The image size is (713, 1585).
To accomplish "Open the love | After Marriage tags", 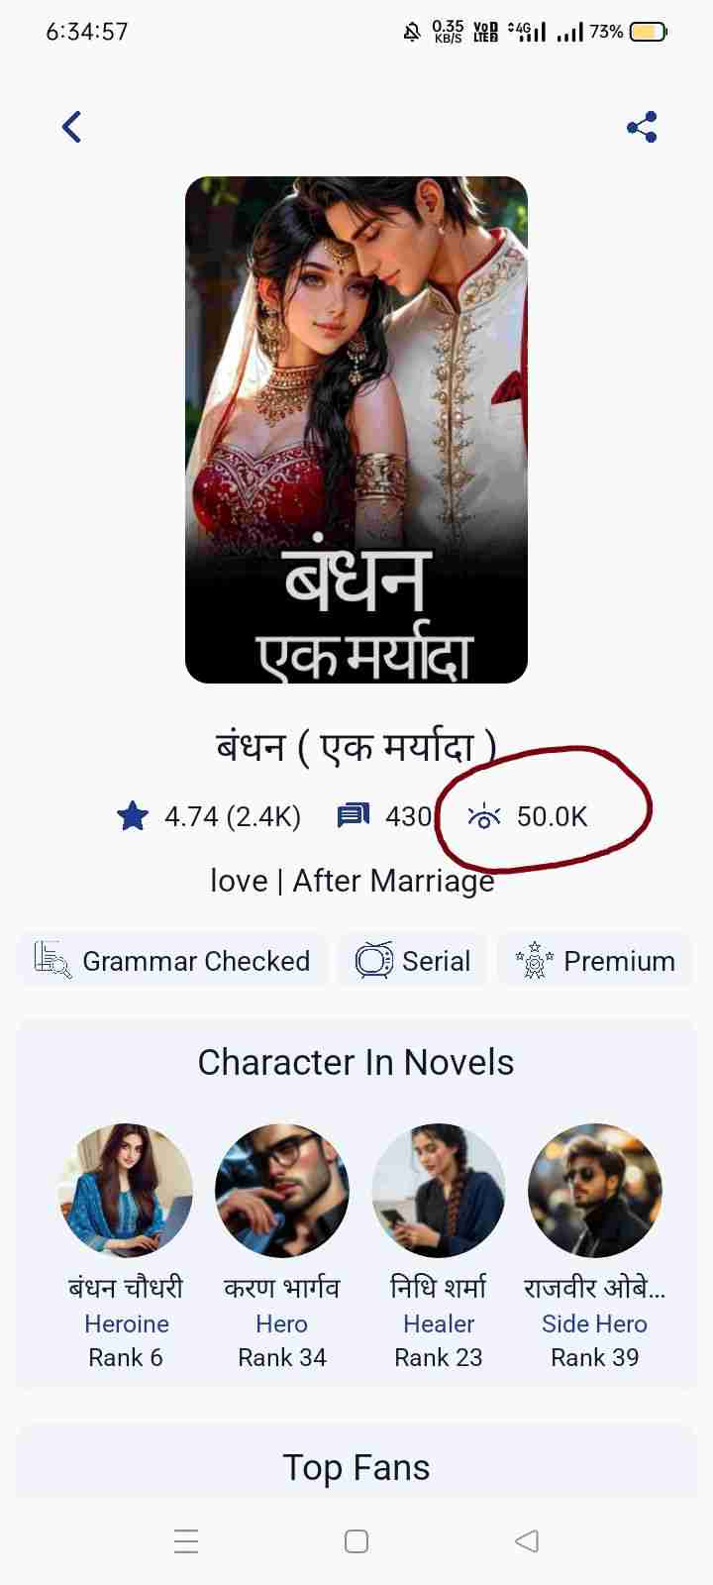I will (x=353, y=881).
